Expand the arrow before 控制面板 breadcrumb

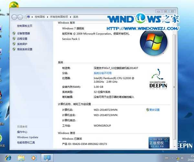point(32,17)
